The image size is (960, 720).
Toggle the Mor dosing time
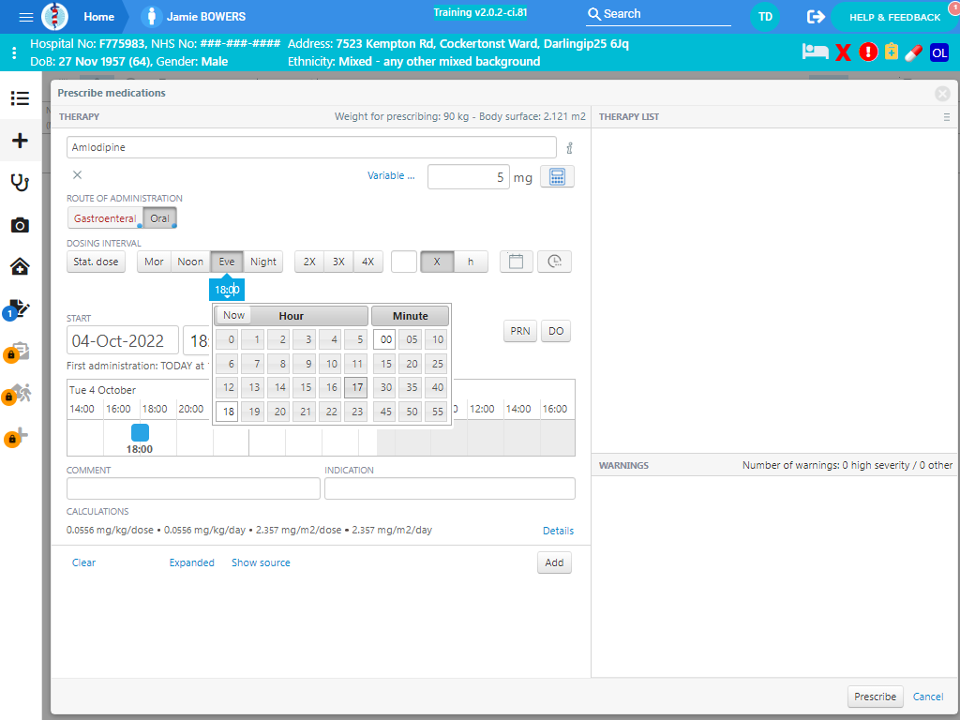[x=154, y=262]
